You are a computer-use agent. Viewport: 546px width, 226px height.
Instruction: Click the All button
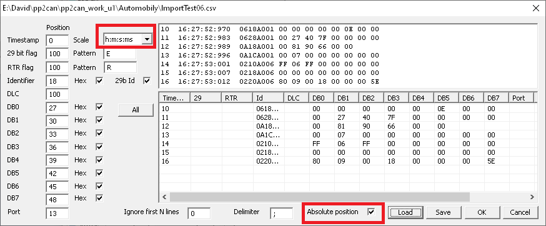(x=136, y=110)
